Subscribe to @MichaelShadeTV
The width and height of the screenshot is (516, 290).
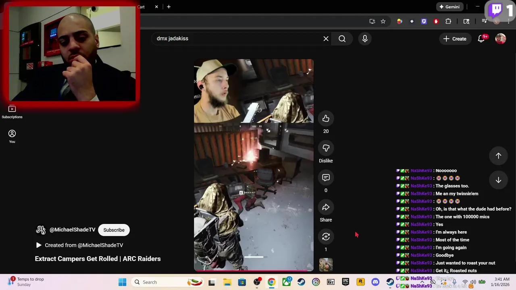[x=114, y=230]
